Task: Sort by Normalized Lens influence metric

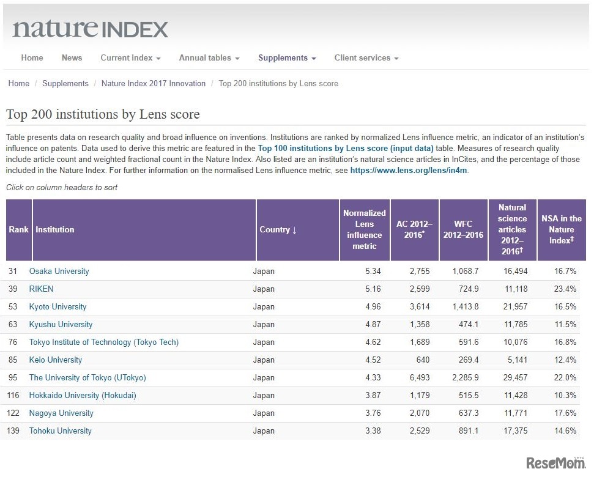Action: (x=364, y=230)
